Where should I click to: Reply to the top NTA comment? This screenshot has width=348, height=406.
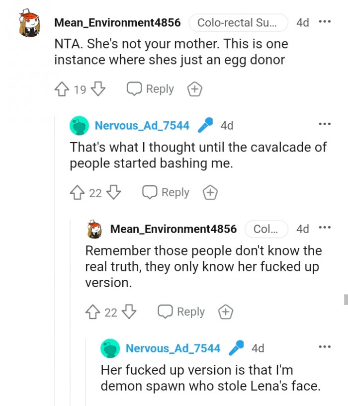[x=150, y=89]
